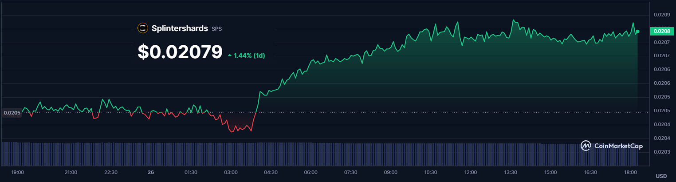Click the 0.0209 y-axis label
The height and width of the screenshot is (182, 676).
tap(661, 15)
